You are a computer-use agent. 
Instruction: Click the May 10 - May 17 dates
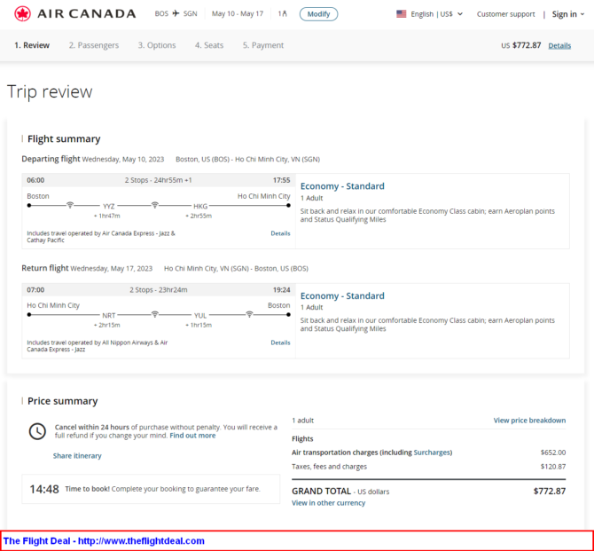[238, 13]
